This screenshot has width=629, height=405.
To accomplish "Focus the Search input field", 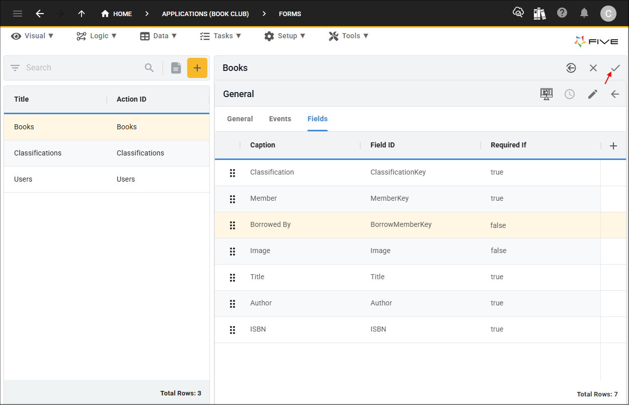I will (83, 68).
